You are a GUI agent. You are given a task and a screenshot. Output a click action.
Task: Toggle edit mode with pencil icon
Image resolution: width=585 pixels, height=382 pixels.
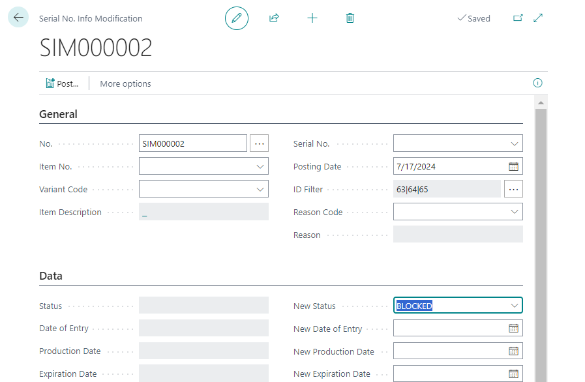pyautogui.click(x=237, y=18)
